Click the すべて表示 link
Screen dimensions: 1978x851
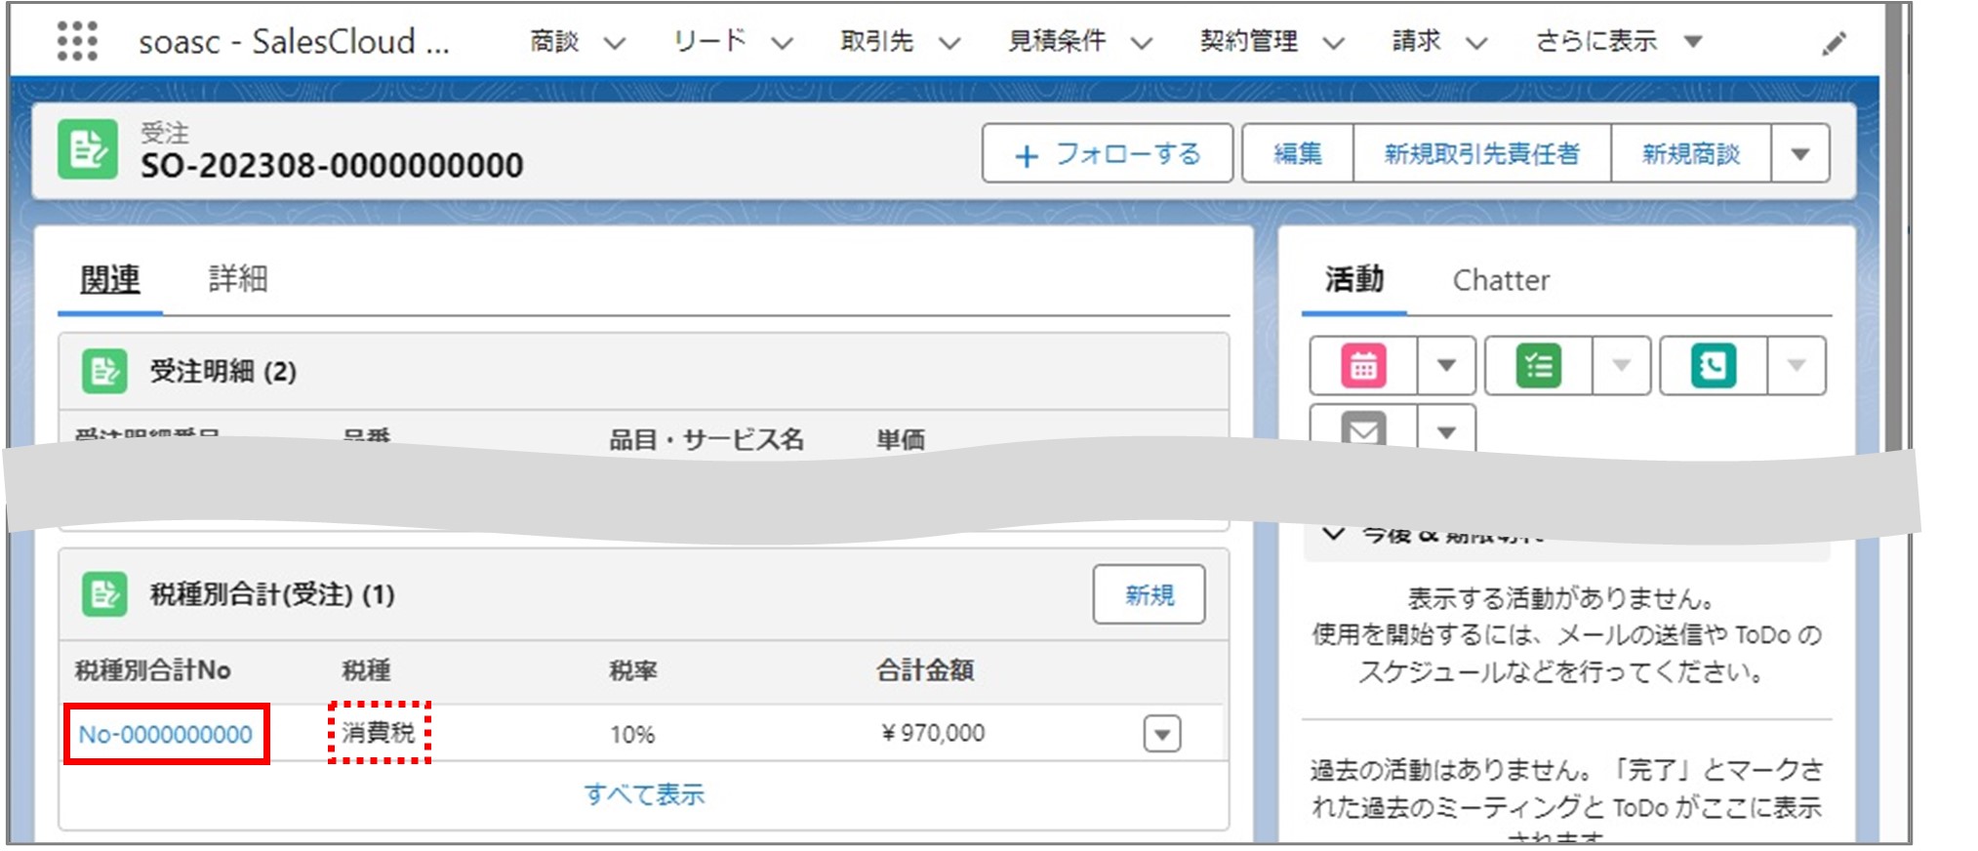click(x=644, y=794)
